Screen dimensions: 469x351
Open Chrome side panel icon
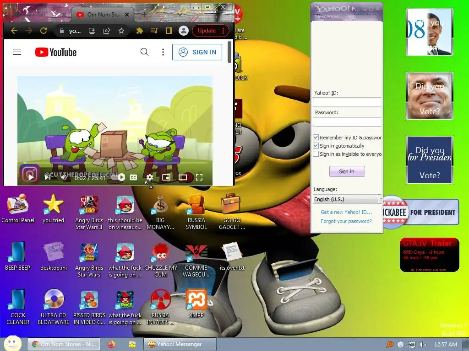point(169,31)
